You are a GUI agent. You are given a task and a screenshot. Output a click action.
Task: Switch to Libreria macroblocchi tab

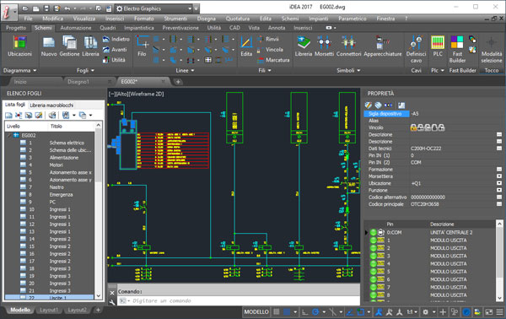51,105
